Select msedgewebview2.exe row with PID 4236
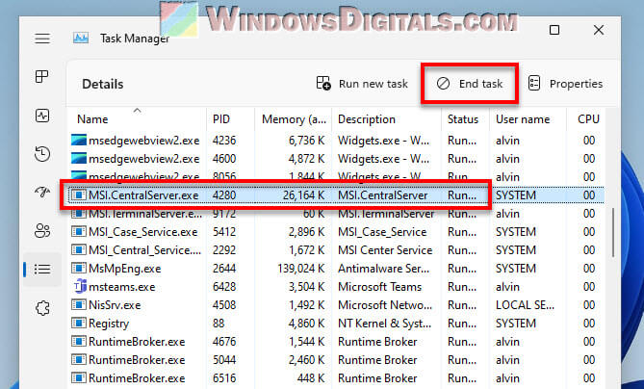The height and width of the screenshot is (389, 644). point(336,141)
